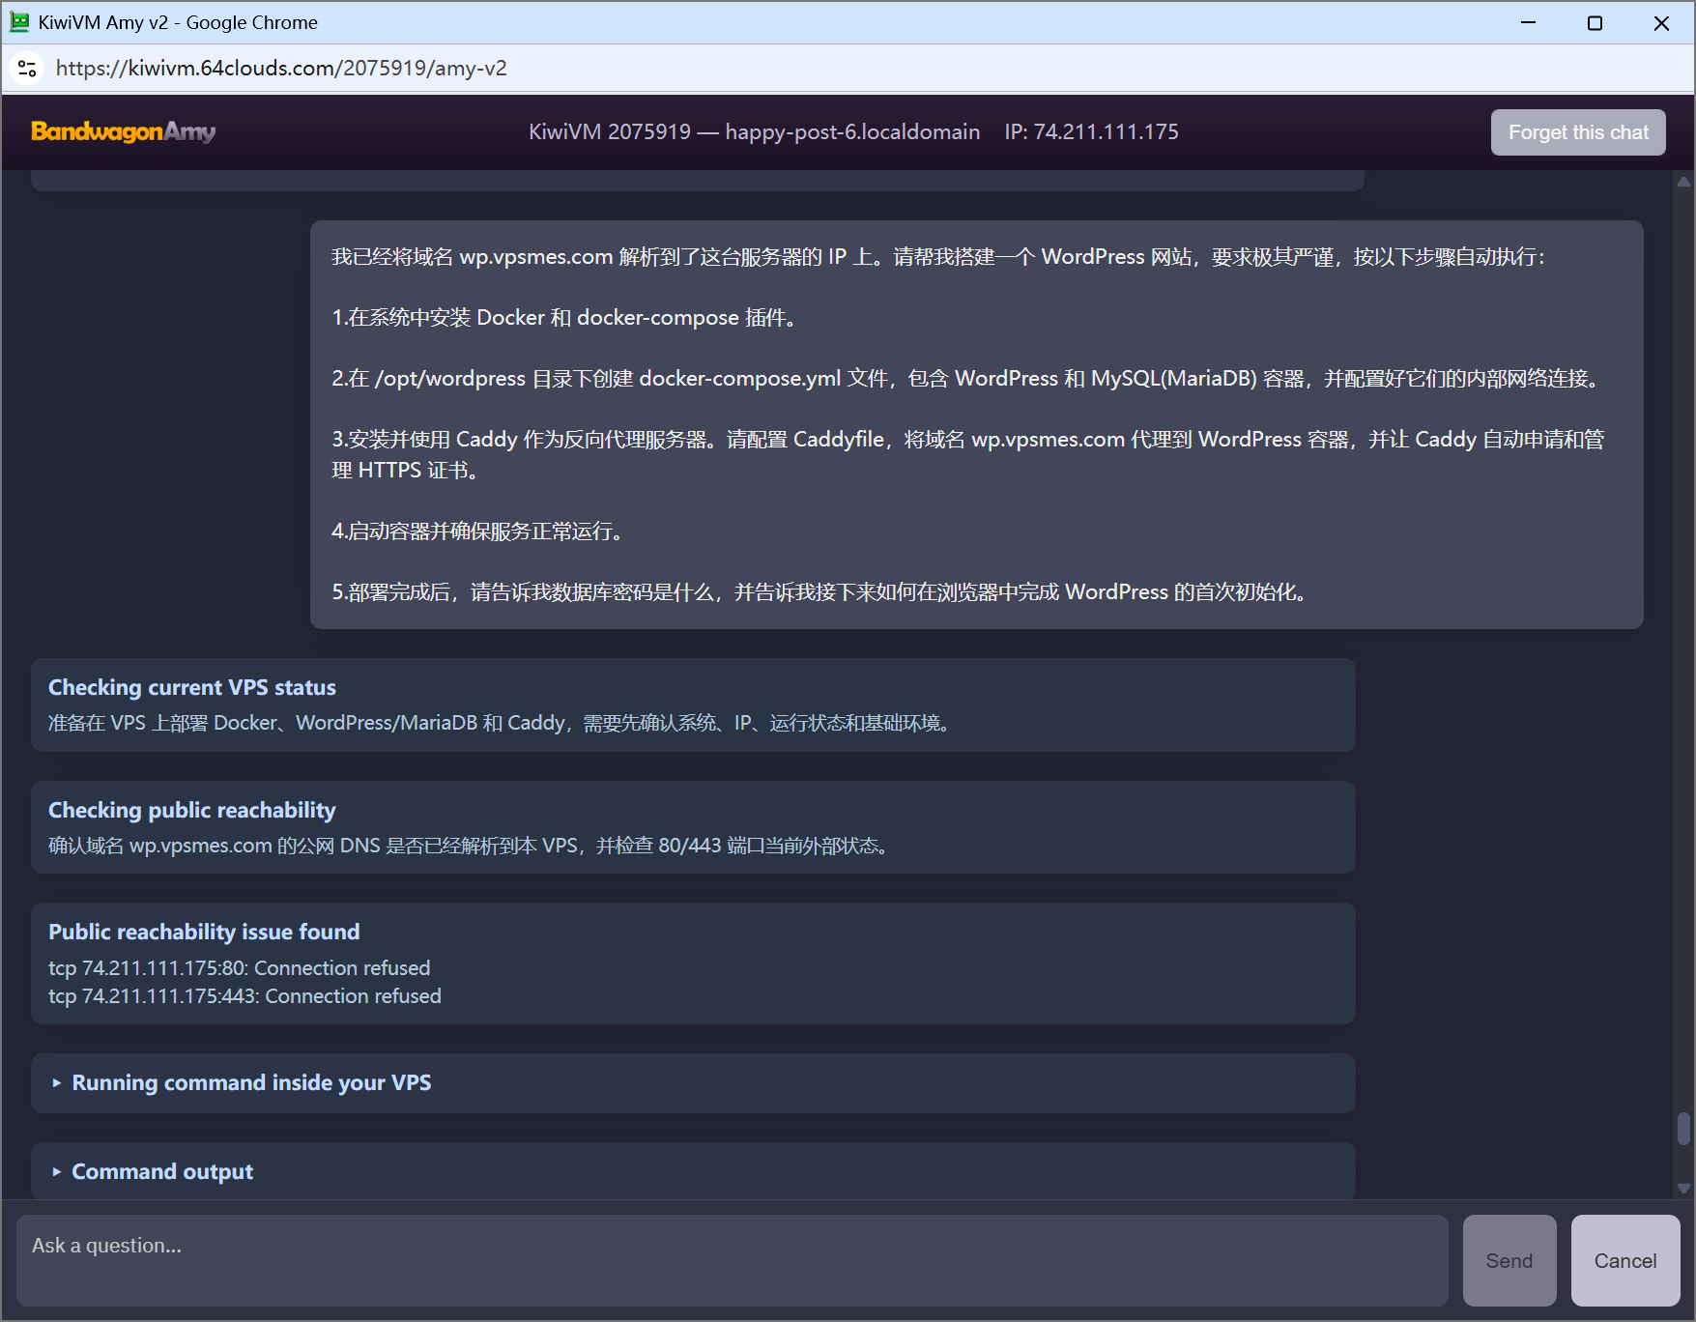Open the site information icon in address bar
The image size is (1696, 1322).
coord(27,69)
